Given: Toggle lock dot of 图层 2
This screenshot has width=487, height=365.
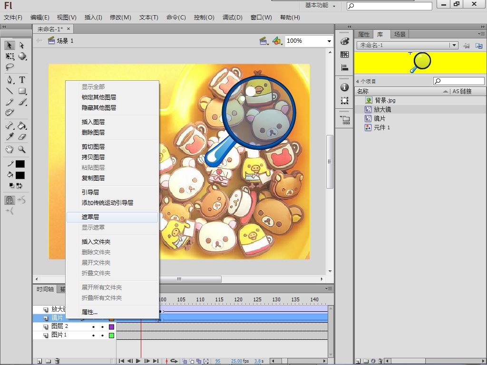Looking at the screenshot, I should coord(103,327).
